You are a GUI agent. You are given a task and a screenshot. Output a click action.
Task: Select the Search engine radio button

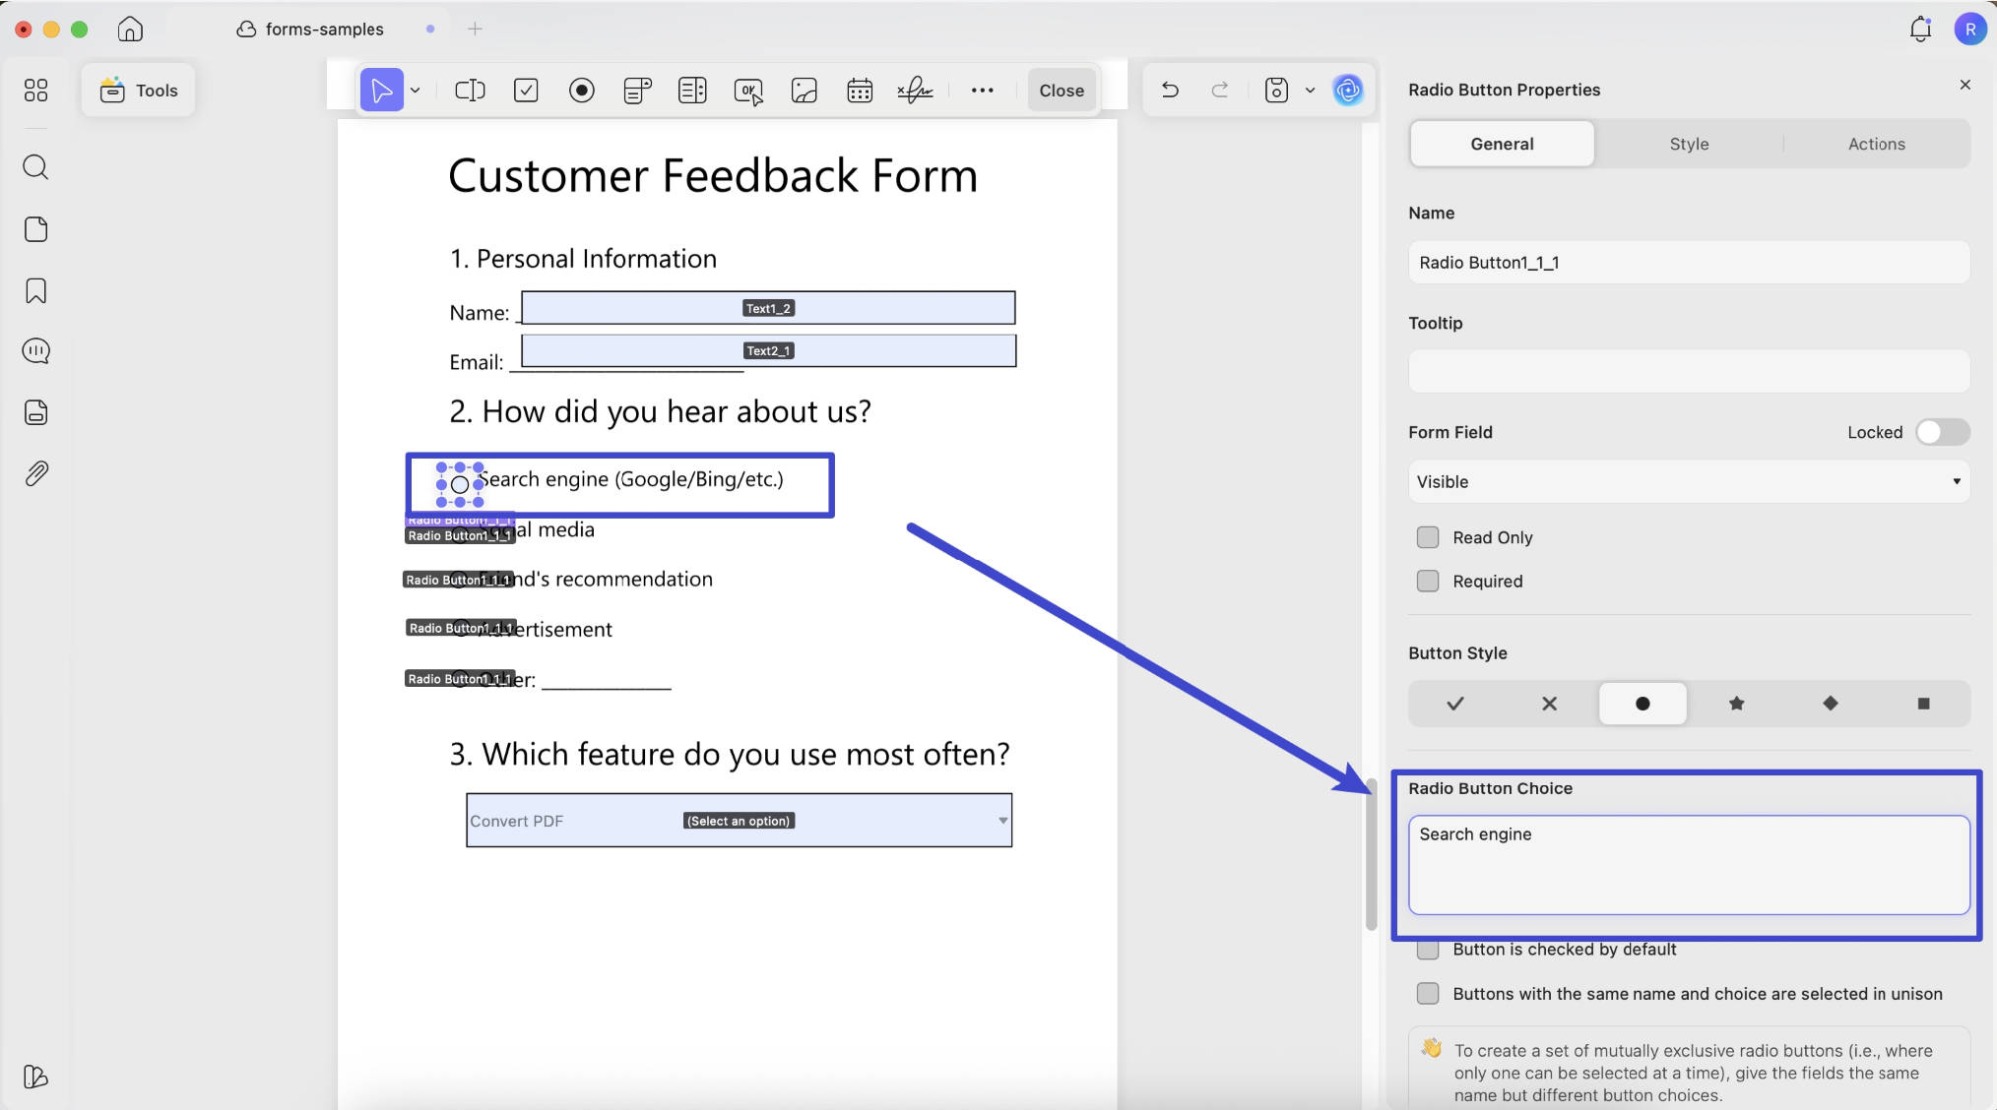(460, 485)
